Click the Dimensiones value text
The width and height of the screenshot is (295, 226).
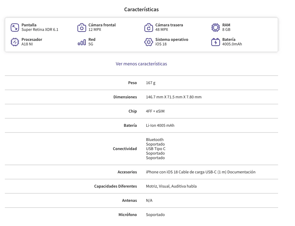pos(174,97)
